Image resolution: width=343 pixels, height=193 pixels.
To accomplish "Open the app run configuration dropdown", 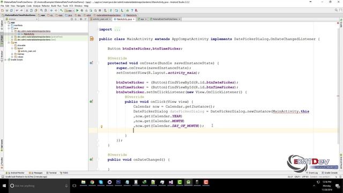I will pyautogui.click(x=69, y=11).
